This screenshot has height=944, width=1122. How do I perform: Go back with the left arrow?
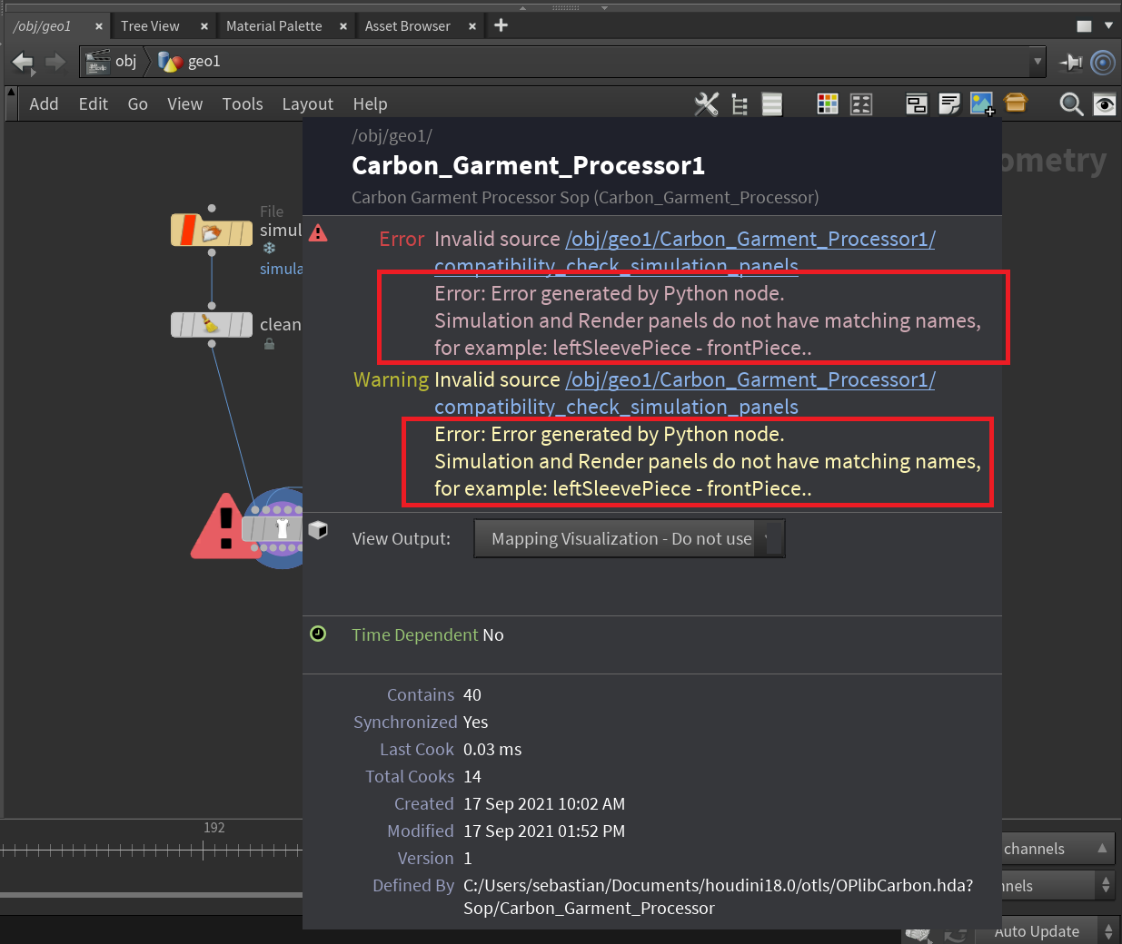coord(23,62)
